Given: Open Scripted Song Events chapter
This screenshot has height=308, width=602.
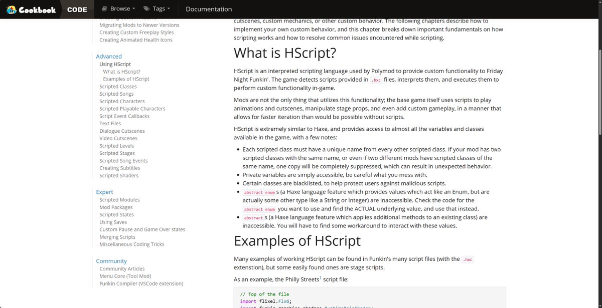Looking at the screenshot, I should coord(123,161).
